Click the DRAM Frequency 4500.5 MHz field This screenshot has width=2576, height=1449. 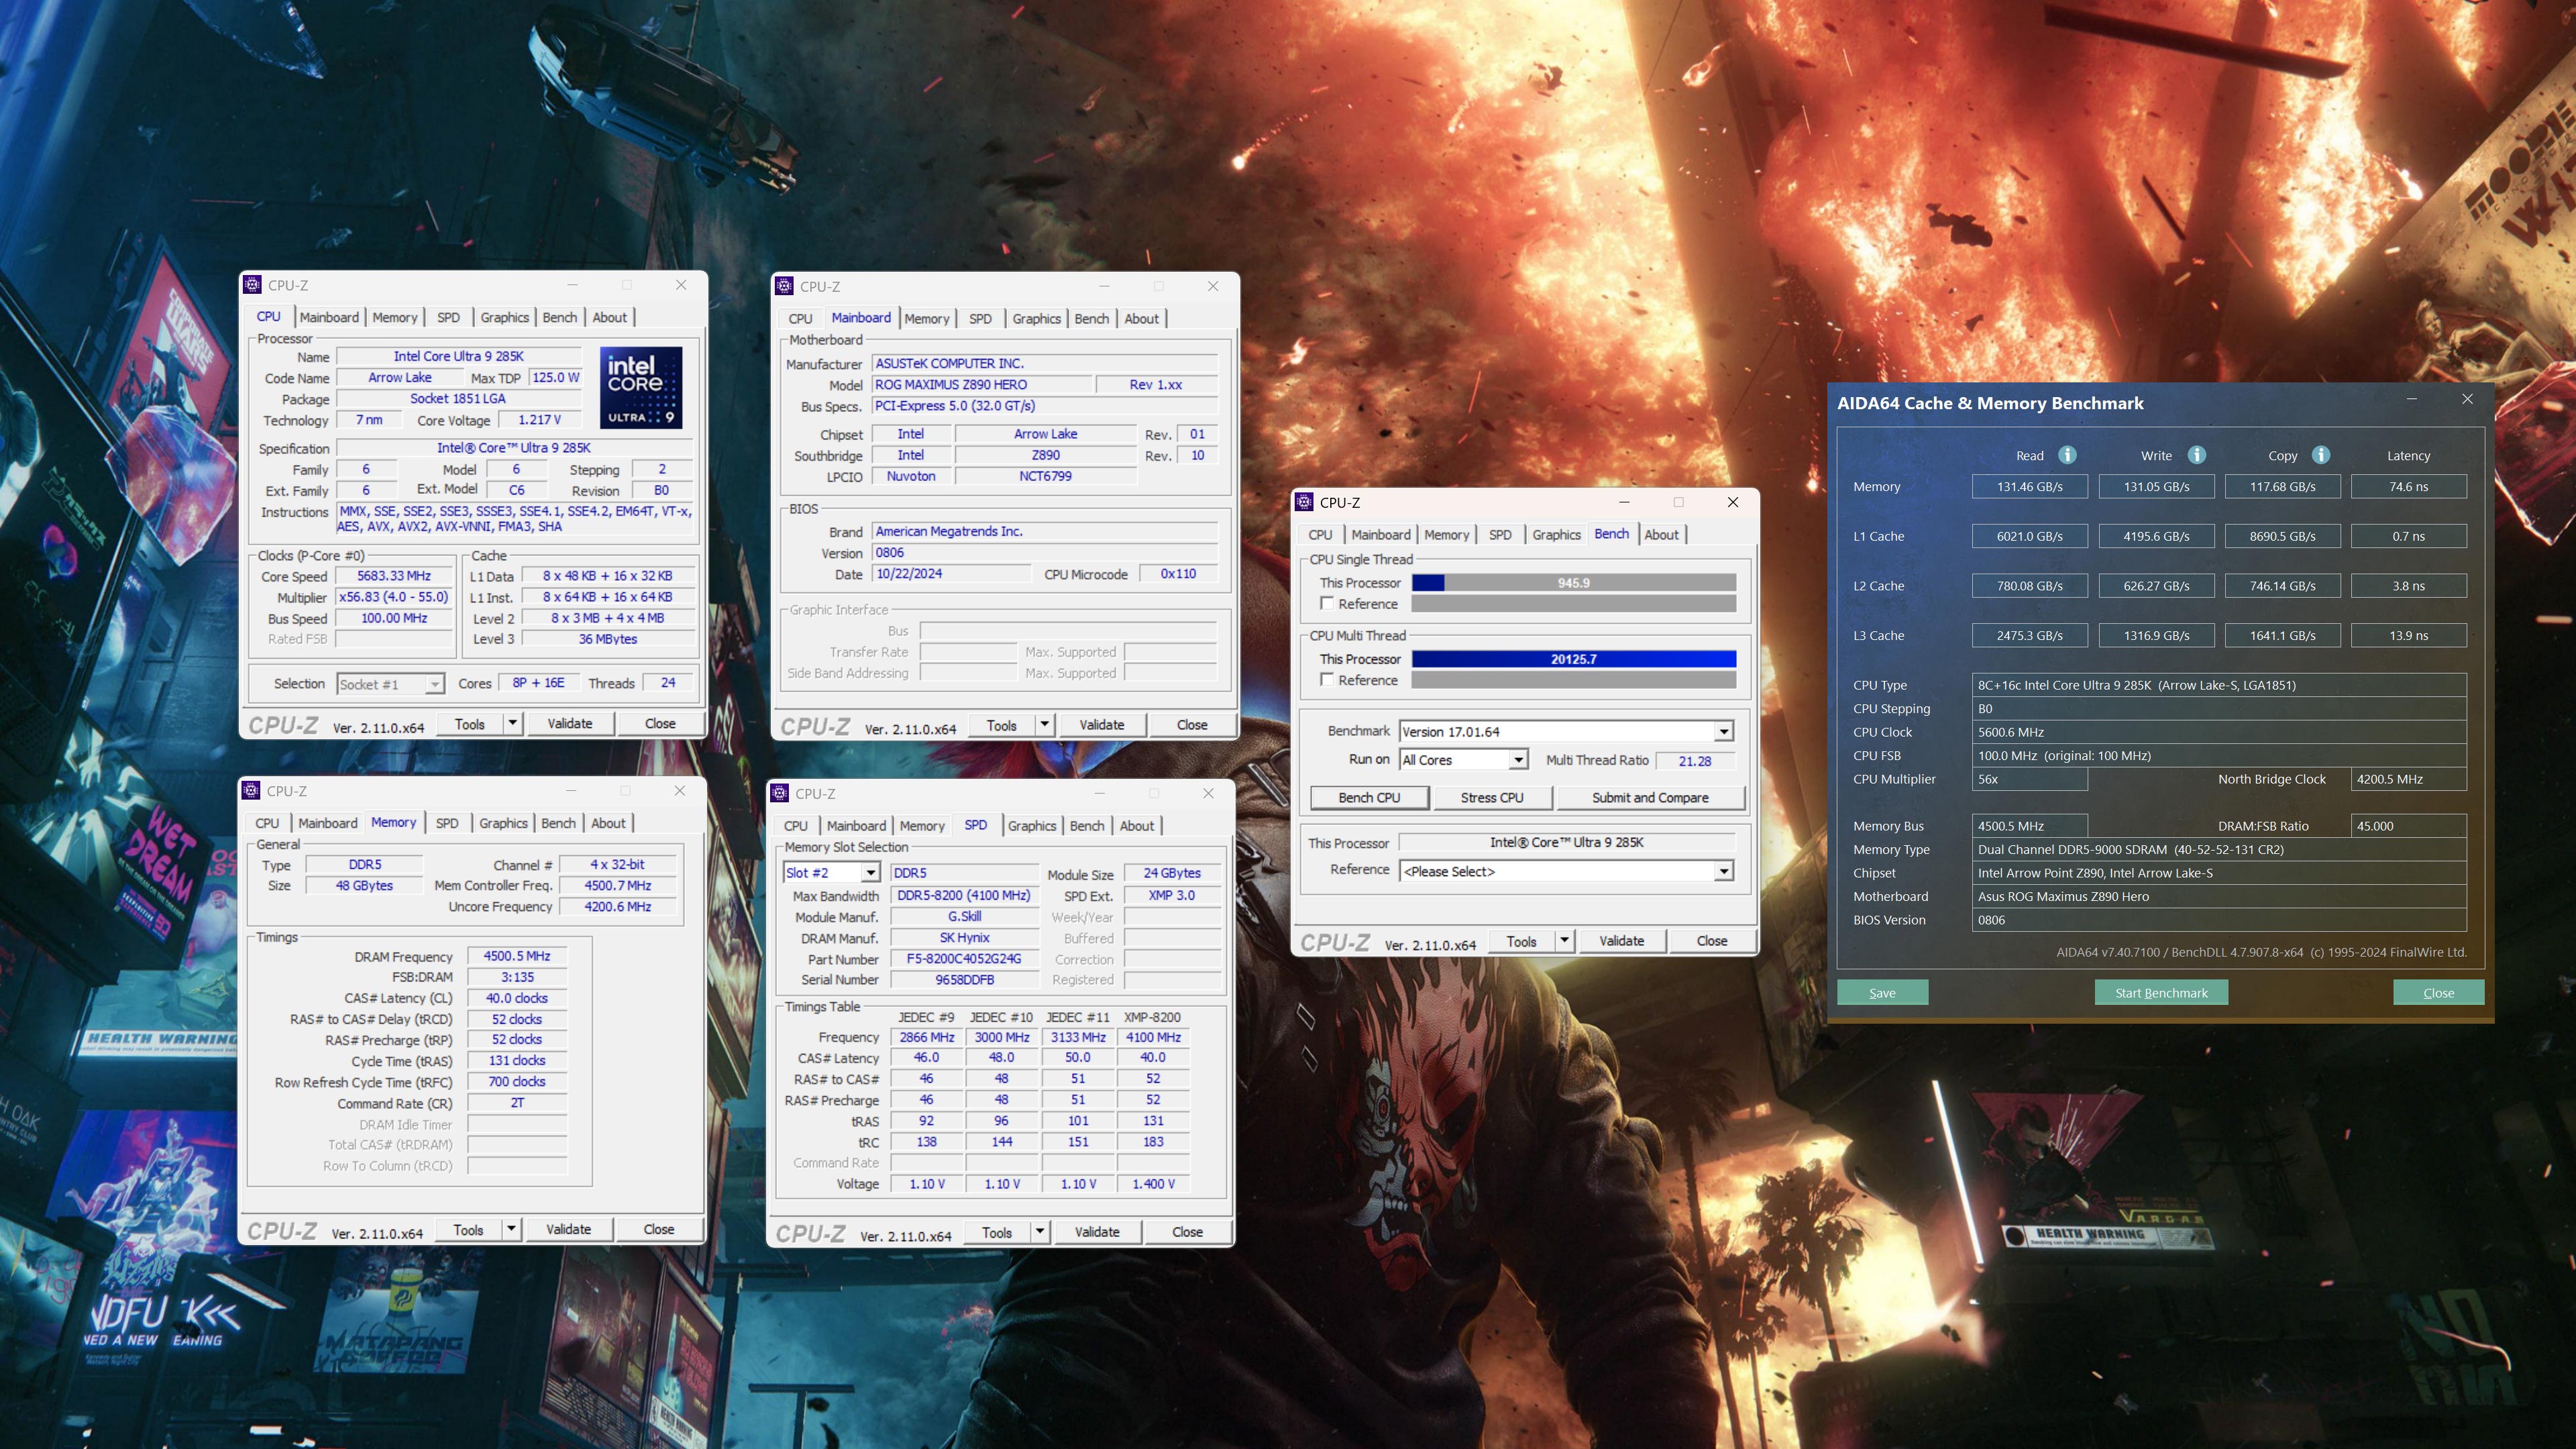click(517, 956)
